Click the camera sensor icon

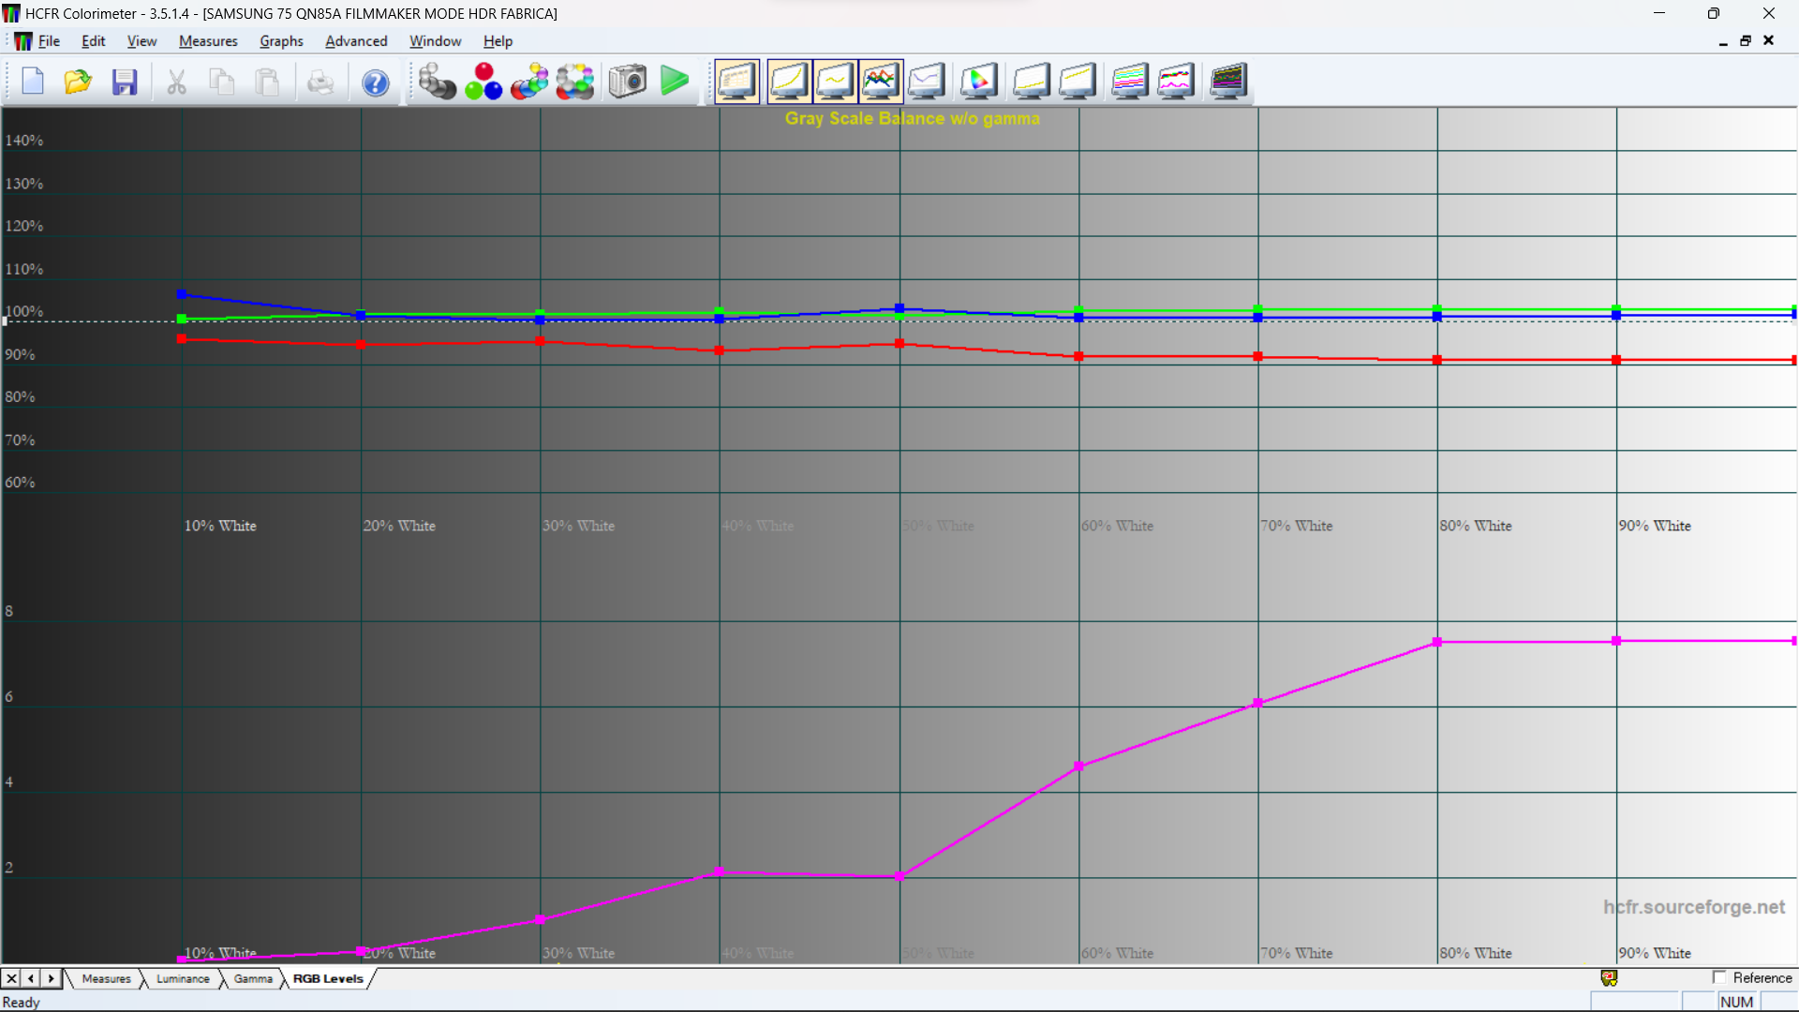pos(627,82)
